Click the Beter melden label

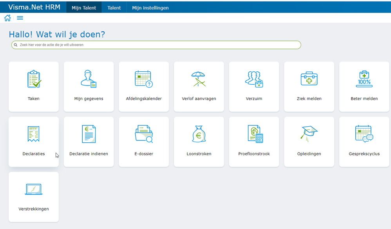(364, 98)
